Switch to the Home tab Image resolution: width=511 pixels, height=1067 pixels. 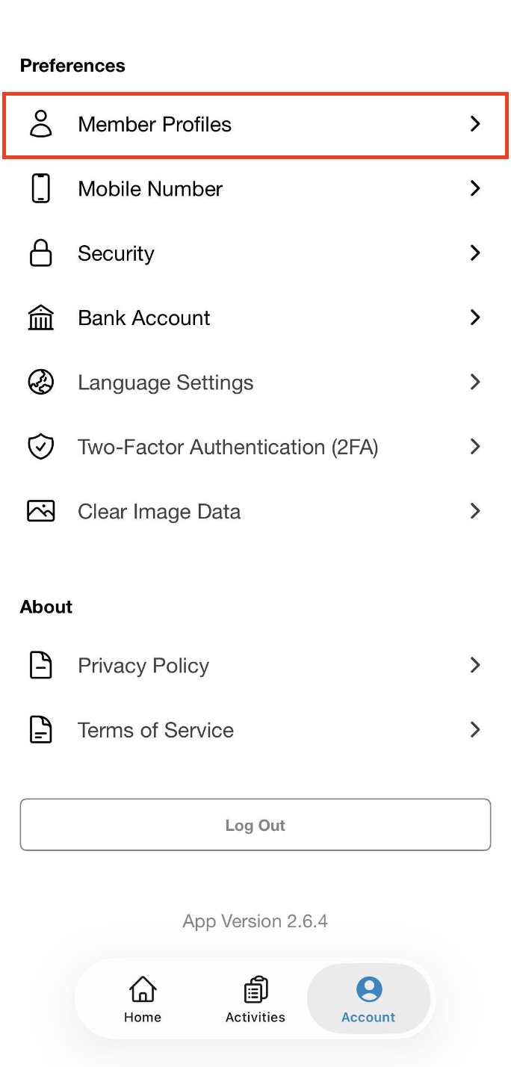143,1000
